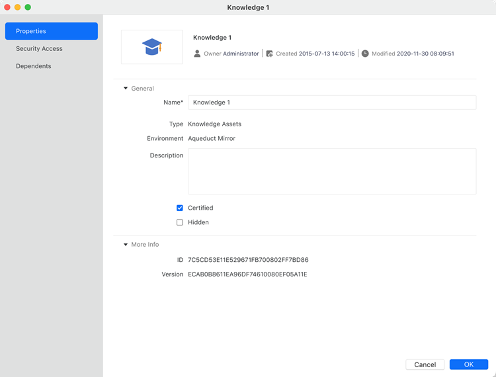
Task: Collapse the General section
Action: pos(126,88)
